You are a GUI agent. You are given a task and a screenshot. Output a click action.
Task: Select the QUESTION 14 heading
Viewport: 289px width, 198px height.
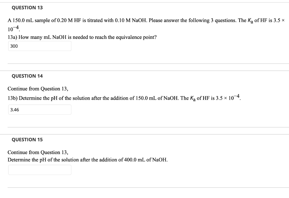[27, 76]
